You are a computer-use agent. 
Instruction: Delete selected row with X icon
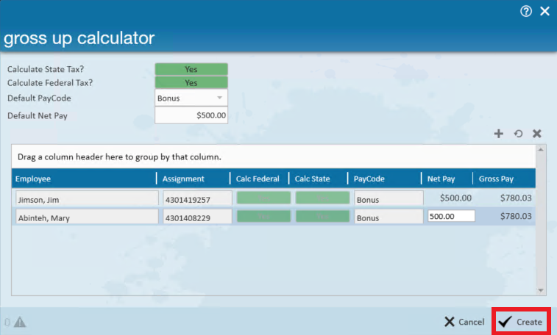pos(536,133)
